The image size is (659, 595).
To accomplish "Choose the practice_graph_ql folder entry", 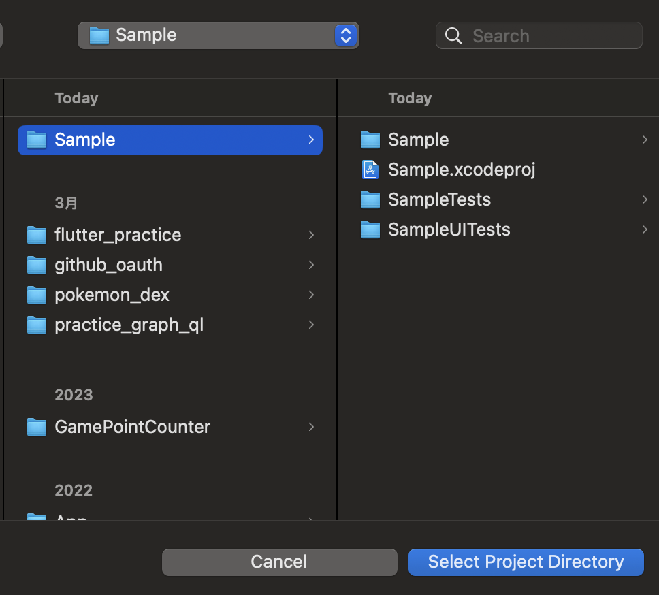I will tap(129, 325).
